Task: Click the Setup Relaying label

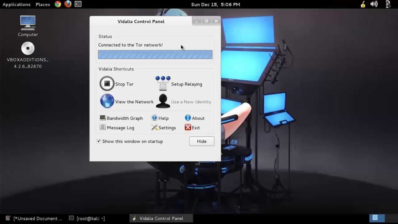Action: tap(187, 84)
